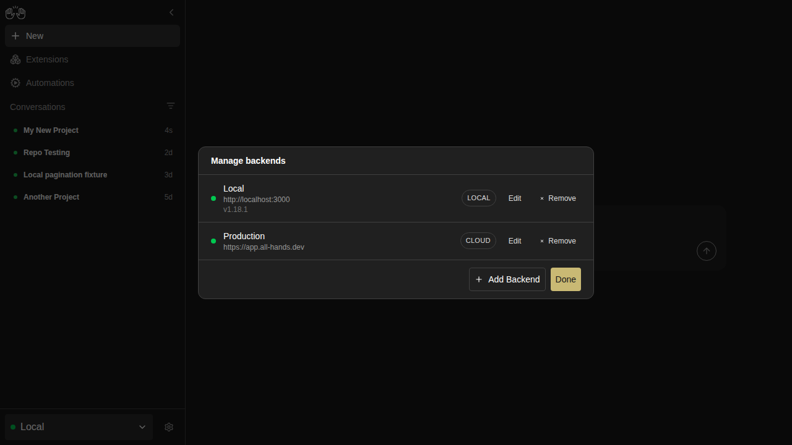
Task: Expand the Local backend selector dropdown
Action: click(x=79, y=427)
